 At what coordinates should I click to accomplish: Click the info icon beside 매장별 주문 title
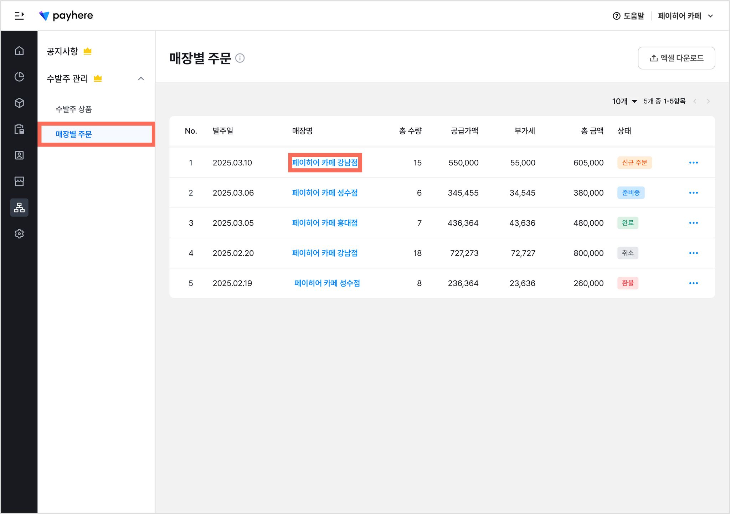pos(240,58)
